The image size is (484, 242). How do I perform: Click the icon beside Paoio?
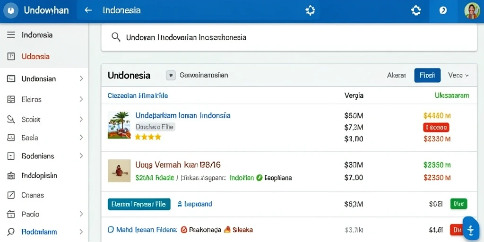tap(11, 214)
